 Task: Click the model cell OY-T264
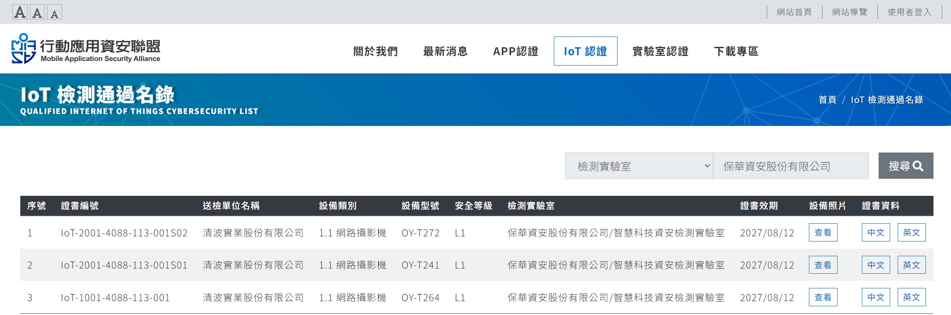coord(421,298)
